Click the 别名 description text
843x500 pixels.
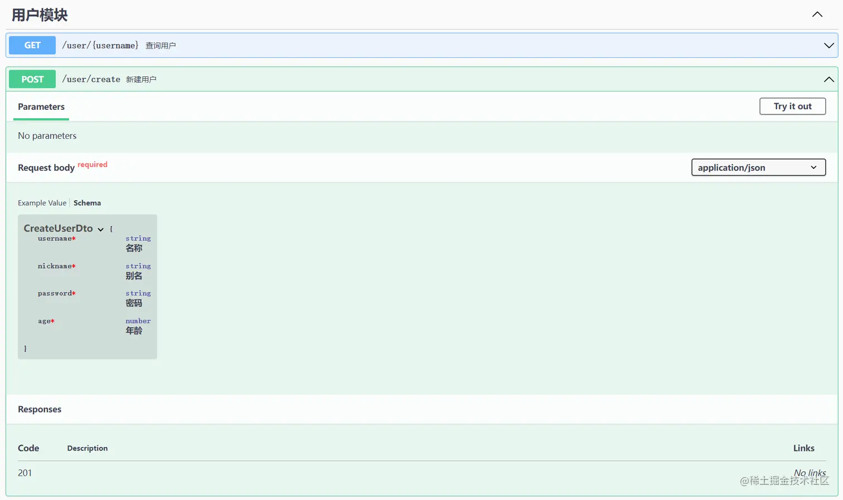(x=134, y=276)
